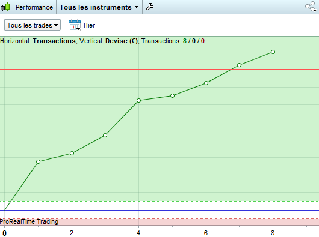319x237 pixels.
Task: Click the ProRealTime Trading label
Action: tap(29, 221)
